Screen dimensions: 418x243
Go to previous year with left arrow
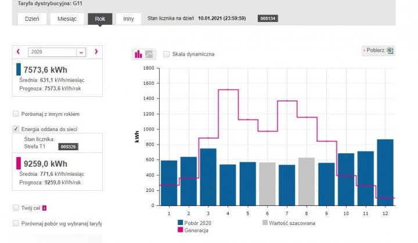point(18,52)
